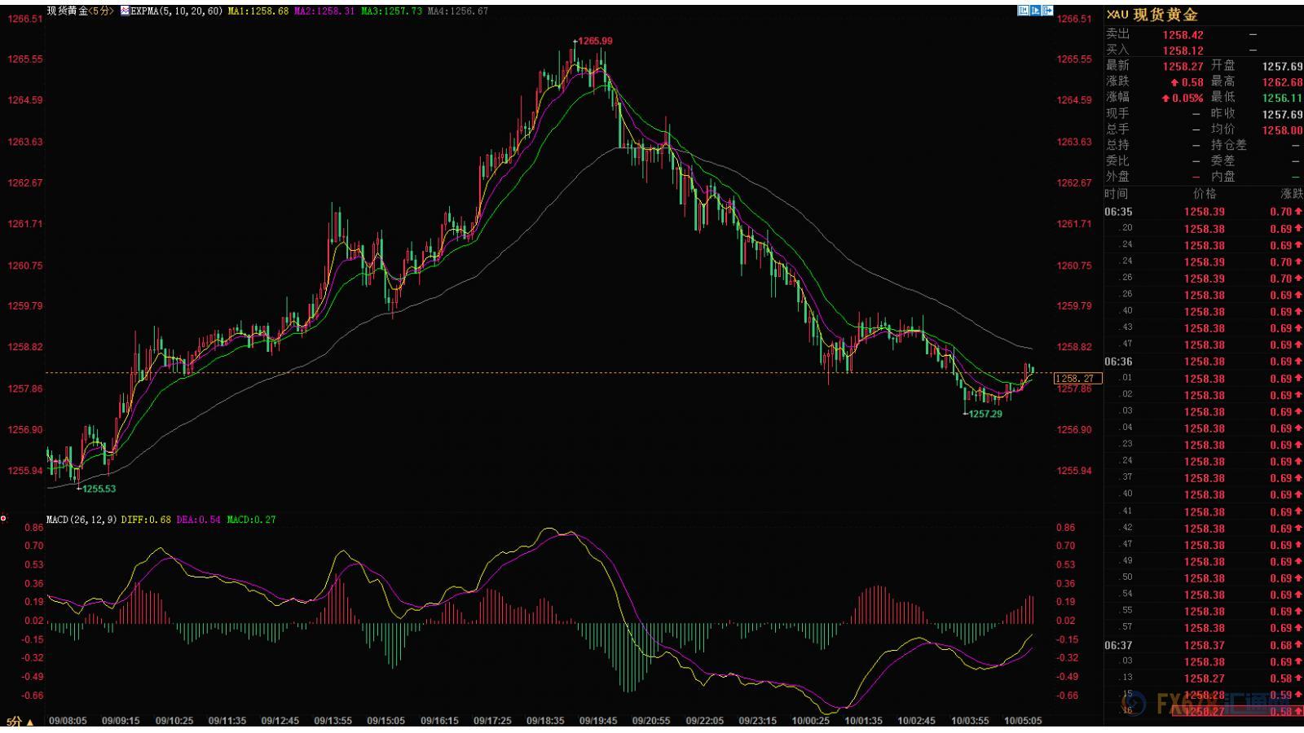Click the 0.86 left MACD axis label
The width and height of the screenshot is (1304, 733).
point(33,528)
